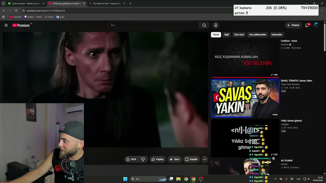Open the Windows Start menu
Screen dimensions: 326x183
[125, 179]
